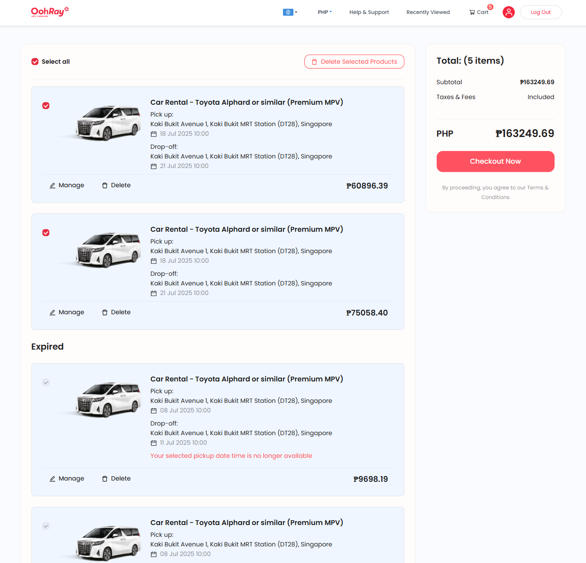Toggle the checkbox on the second rental item
The height and width of the screenshot is (563, 586).
(46, 233)
